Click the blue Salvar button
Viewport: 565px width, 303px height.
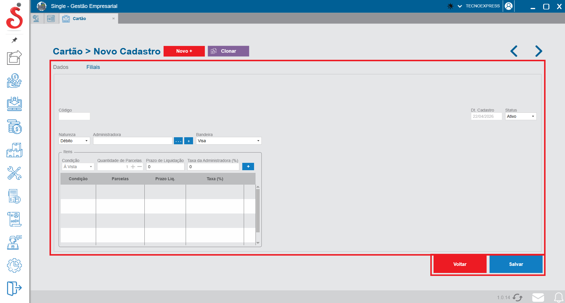coord(516,264)
